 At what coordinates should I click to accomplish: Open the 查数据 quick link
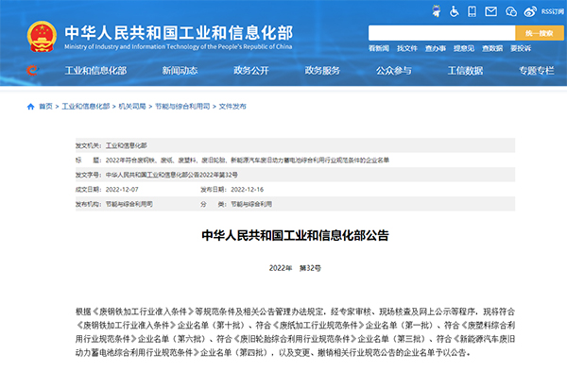[x=492, y=48]
